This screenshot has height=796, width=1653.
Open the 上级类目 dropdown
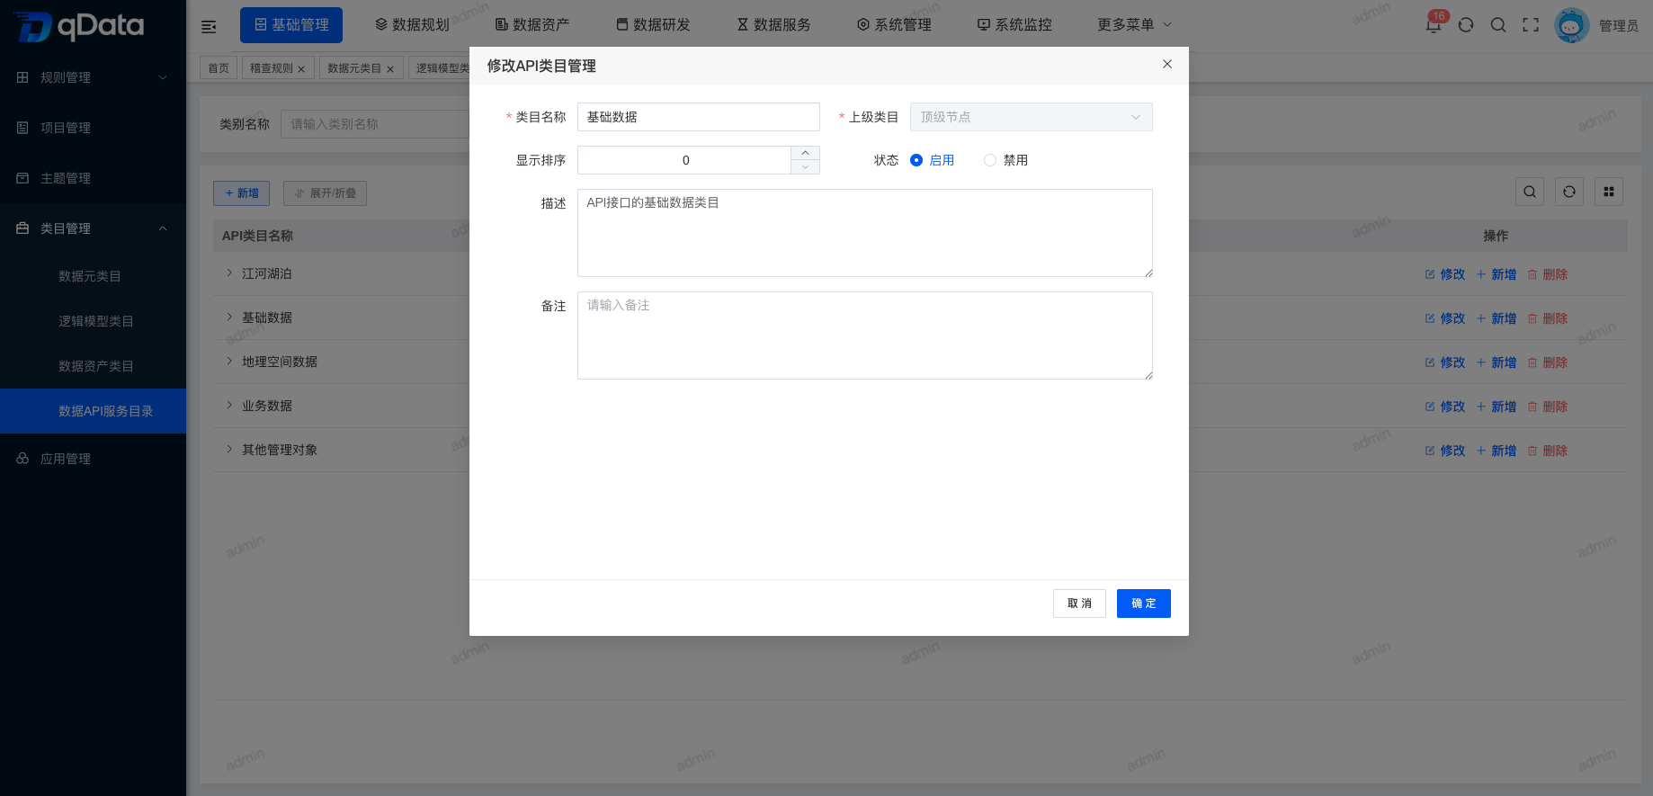(1032, 117)
